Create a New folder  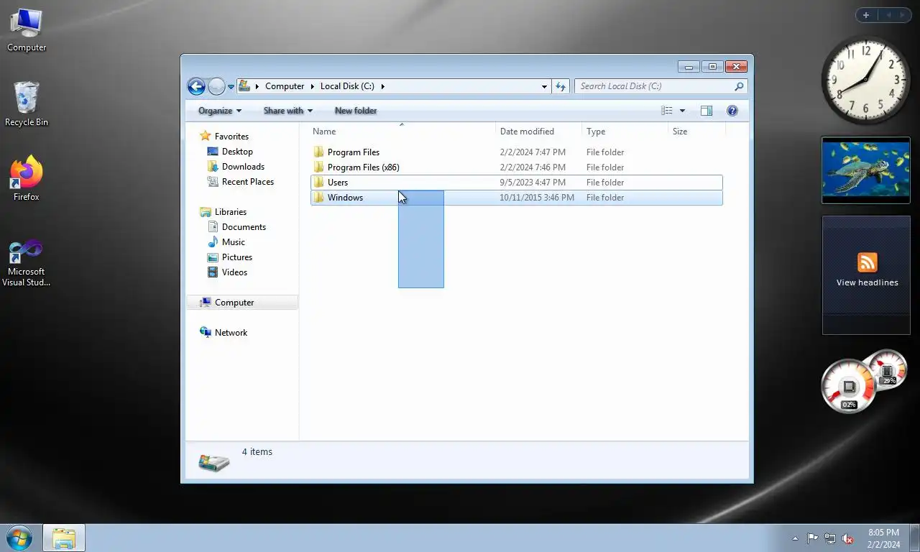(x=356, y=111)
